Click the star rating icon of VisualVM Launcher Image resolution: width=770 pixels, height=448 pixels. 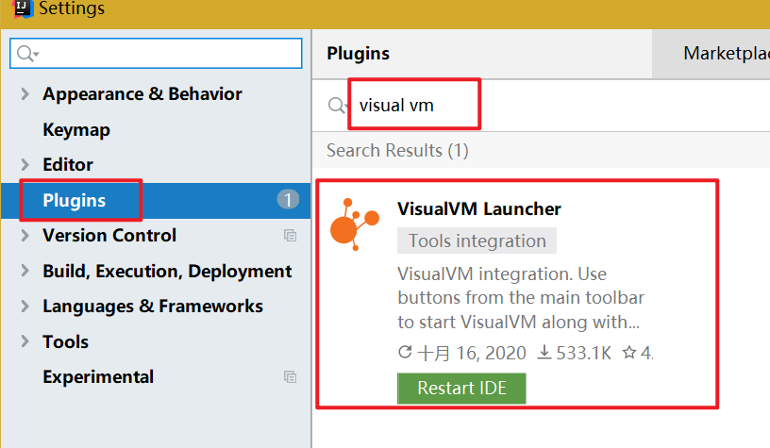coord(629,352)
